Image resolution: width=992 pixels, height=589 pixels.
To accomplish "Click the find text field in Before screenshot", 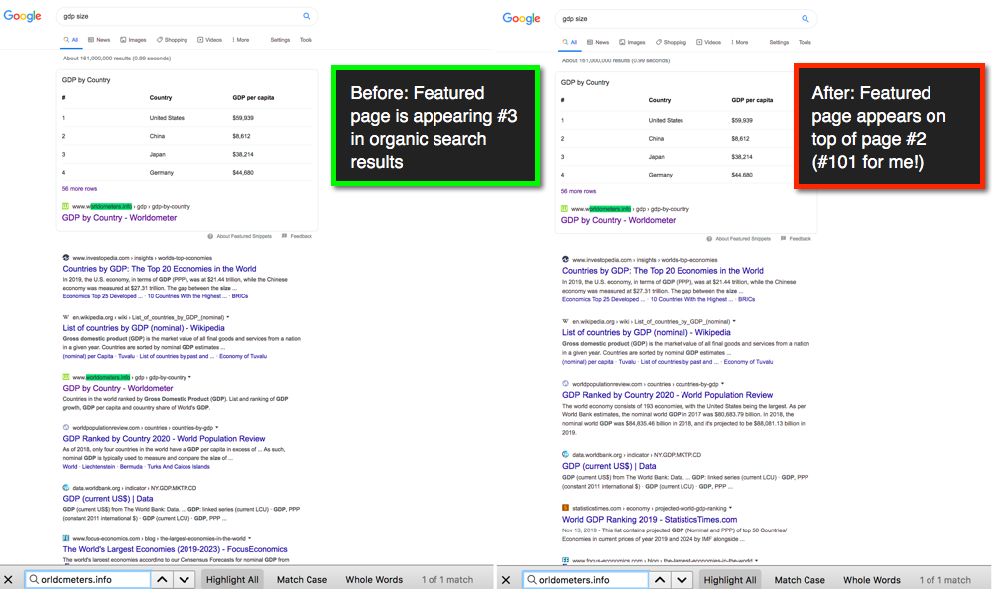I will [88, 579].
